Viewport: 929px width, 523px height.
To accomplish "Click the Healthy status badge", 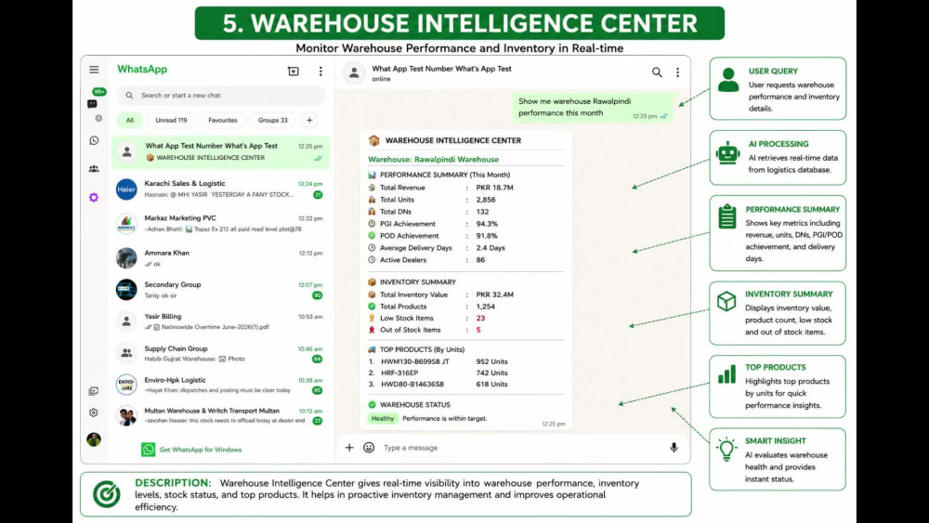I will coord(383,418).
